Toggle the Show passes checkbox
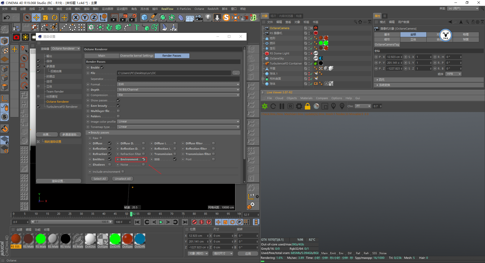The width and height of the screenshot is (485, 263). tap(118, 100)
